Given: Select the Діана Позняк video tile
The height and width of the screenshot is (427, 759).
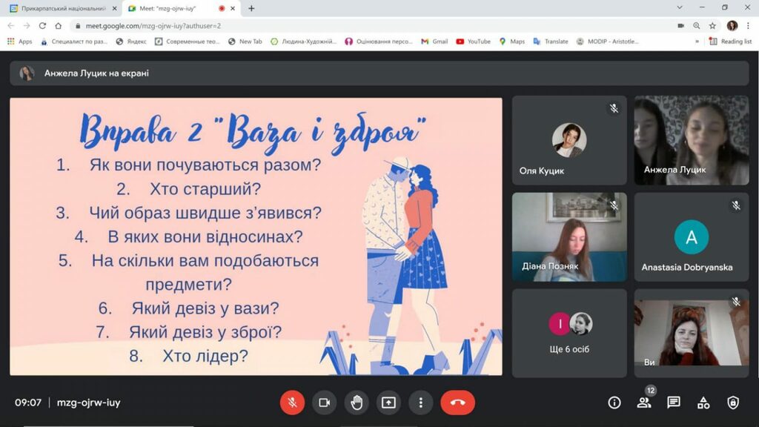Looking at the screenshot, I should click(x=569, y=237).
